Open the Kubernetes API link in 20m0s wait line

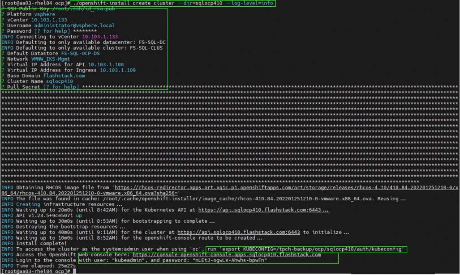click(264, 210)
